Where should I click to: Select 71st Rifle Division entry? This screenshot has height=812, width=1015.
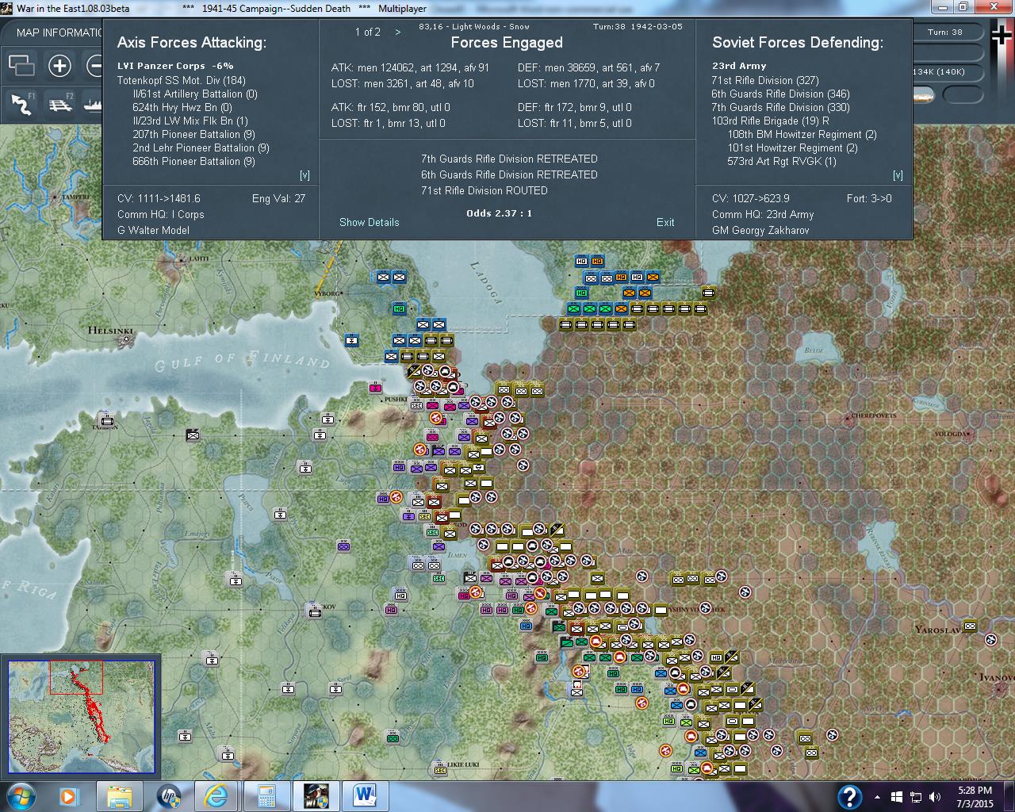point(765,80)
